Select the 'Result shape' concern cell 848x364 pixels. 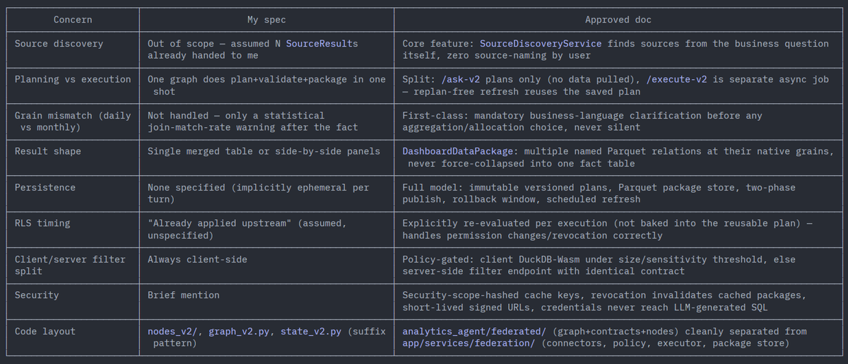point(73,157)
